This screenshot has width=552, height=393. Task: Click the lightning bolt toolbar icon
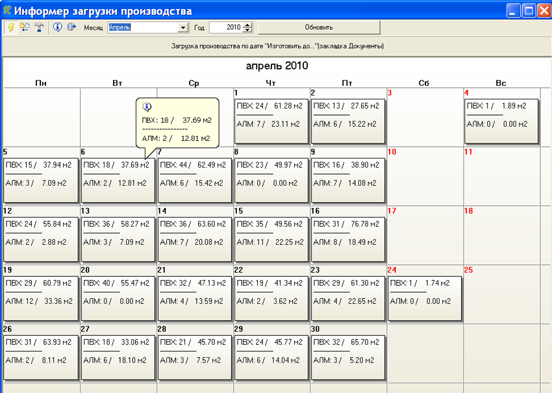click(11, 27)
